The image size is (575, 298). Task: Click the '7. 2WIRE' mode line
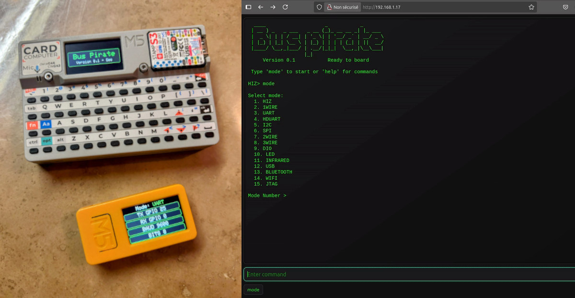tap(265, 137)
